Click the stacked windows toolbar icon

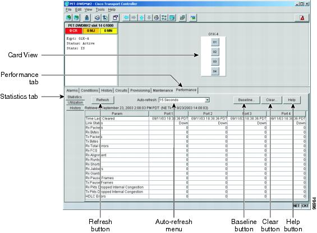182,18
